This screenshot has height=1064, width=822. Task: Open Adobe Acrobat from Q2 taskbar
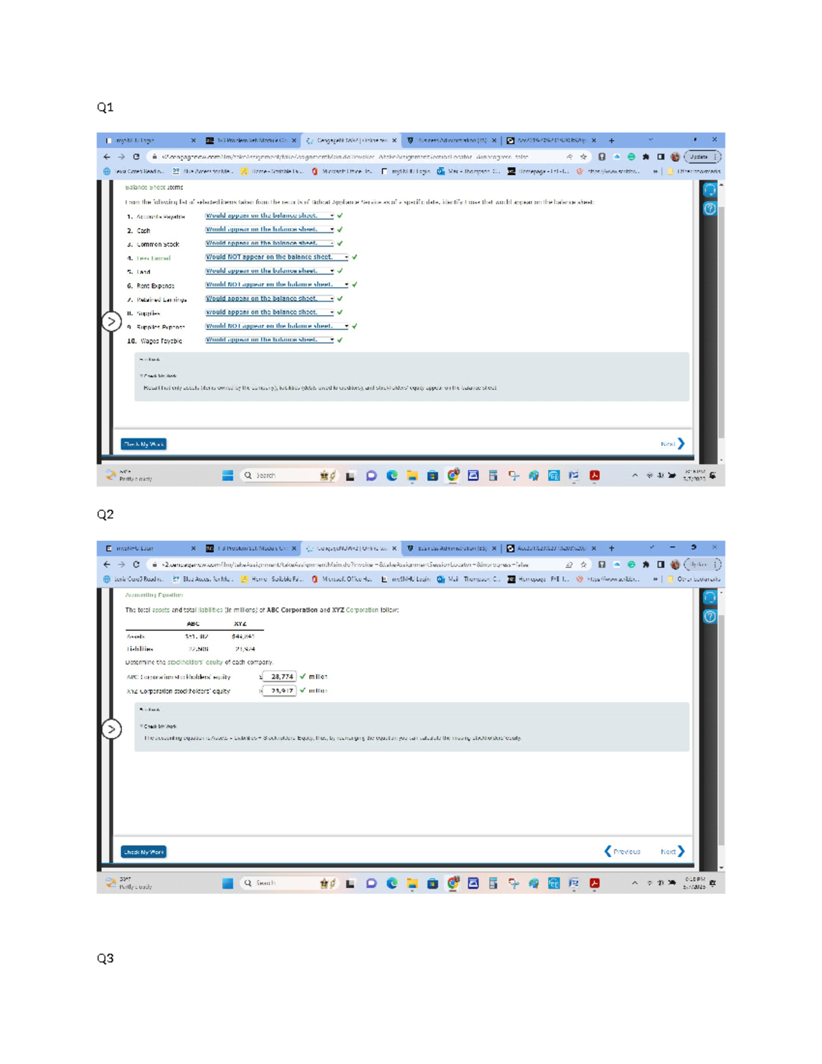[x=595, y=883]
